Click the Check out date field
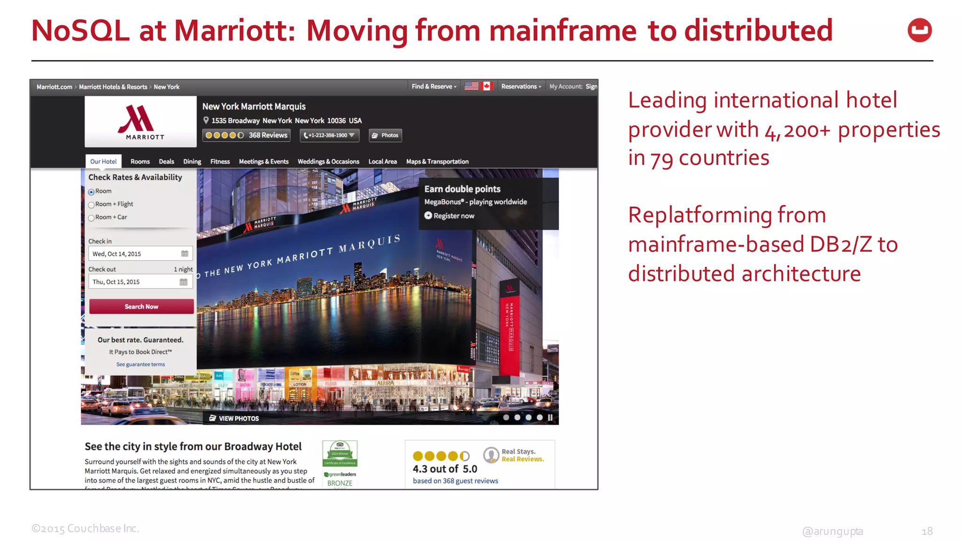Screen dimensions: 962x541 coord(140,282)
